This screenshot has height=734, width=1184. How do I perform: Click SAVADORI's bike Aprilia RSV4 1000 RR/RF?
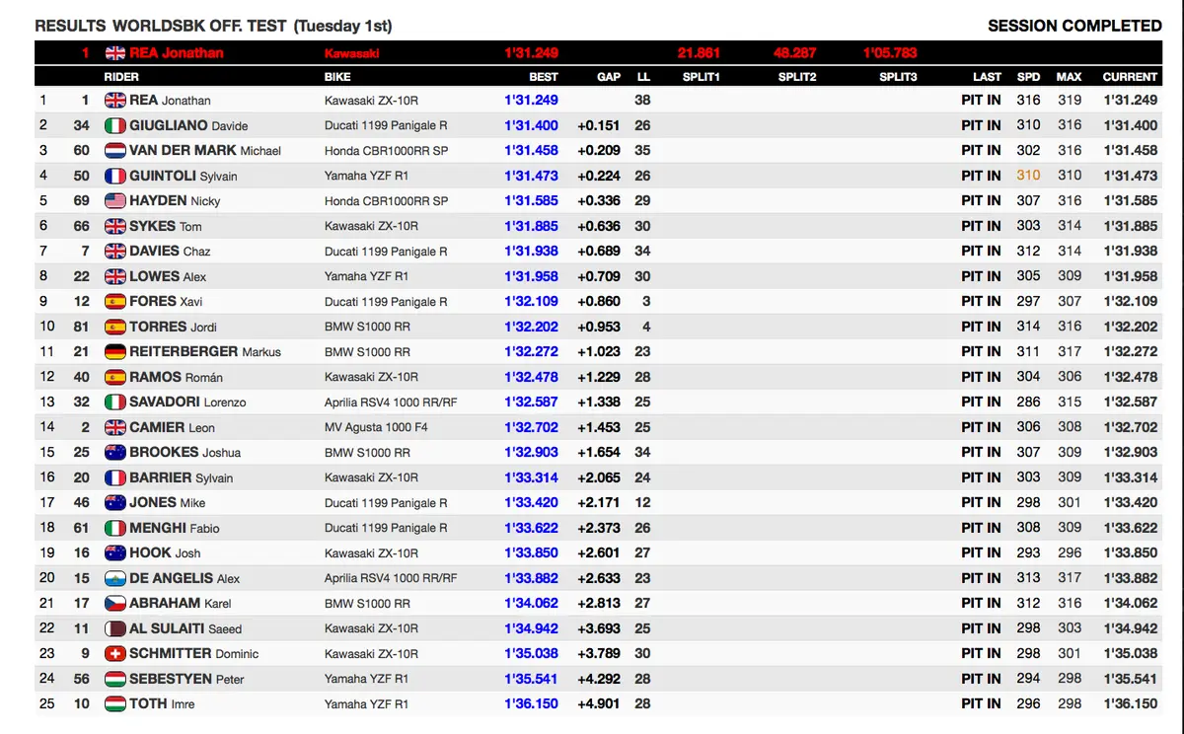click(390, 402)
